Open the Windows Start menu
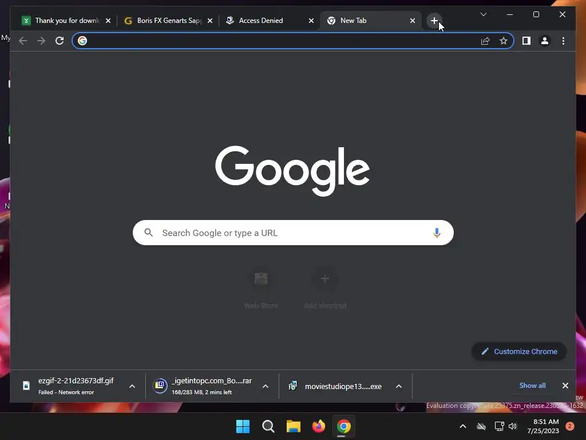This screenshot has width=586, height=440. 243,426
